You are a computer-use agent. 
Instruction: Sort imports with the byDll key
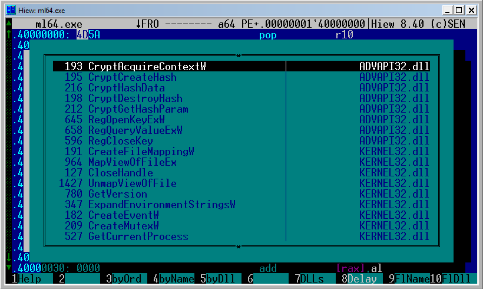(x=220, y=279)
